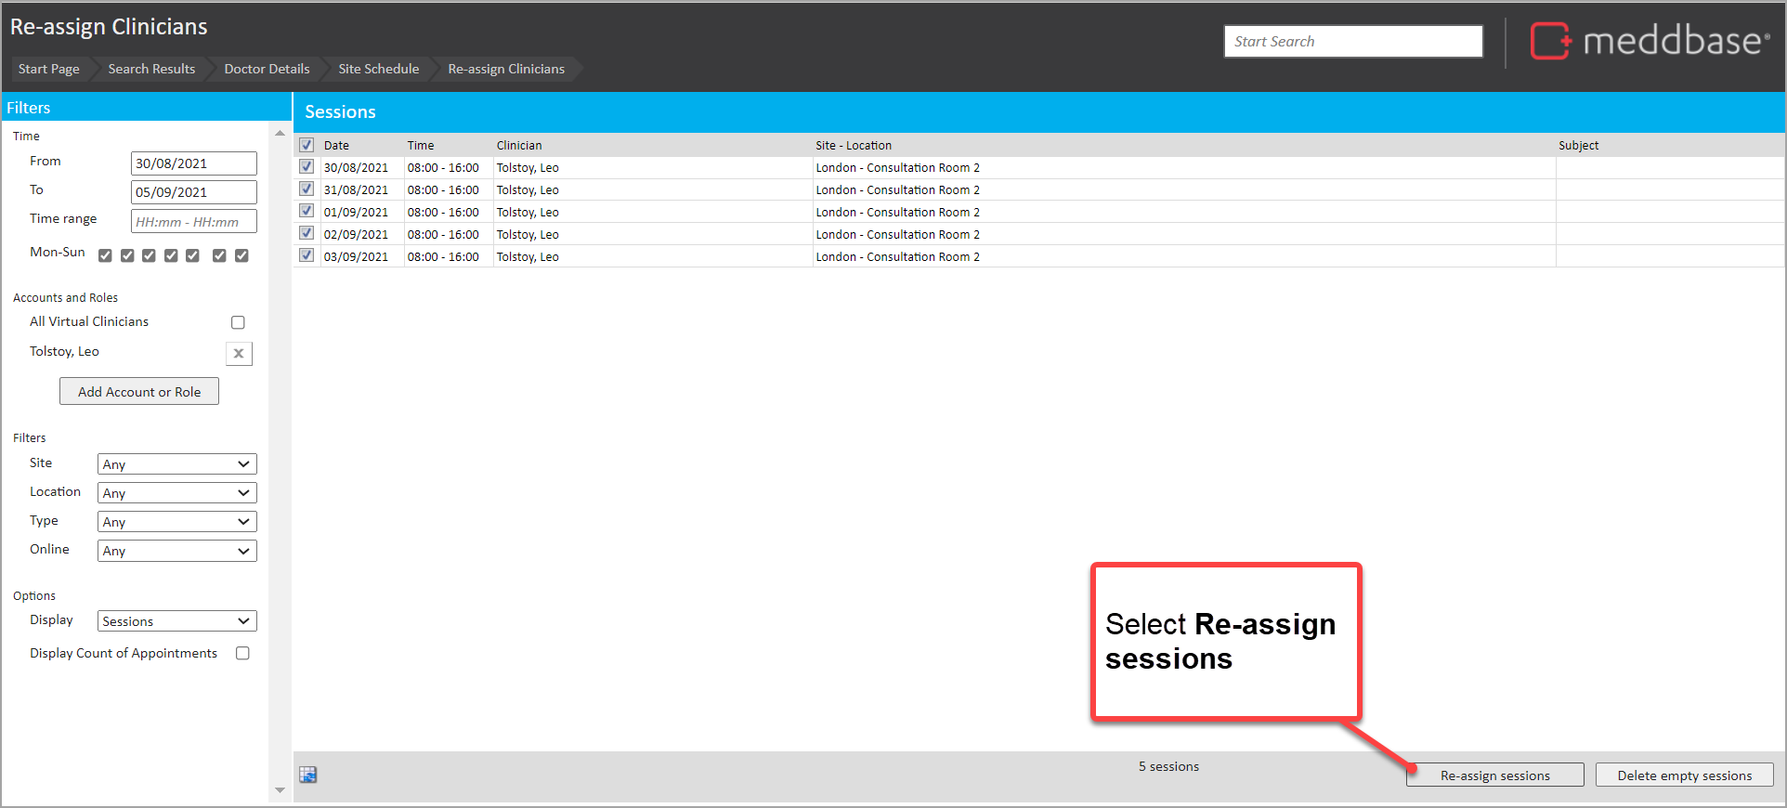Viewport: 1787px width, 808px height.
Task: Click Add Account or Role button
Action: tap(139, 392)
